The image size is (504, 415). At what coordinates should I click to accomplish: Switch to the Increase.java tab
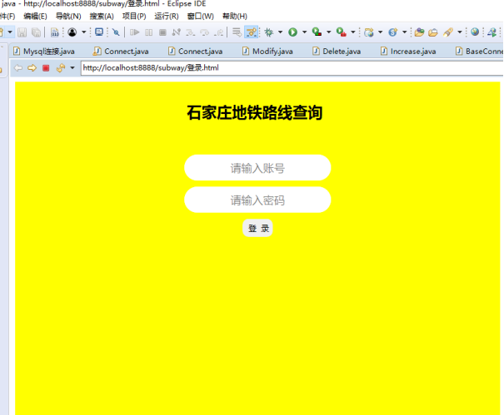(408, 52)
